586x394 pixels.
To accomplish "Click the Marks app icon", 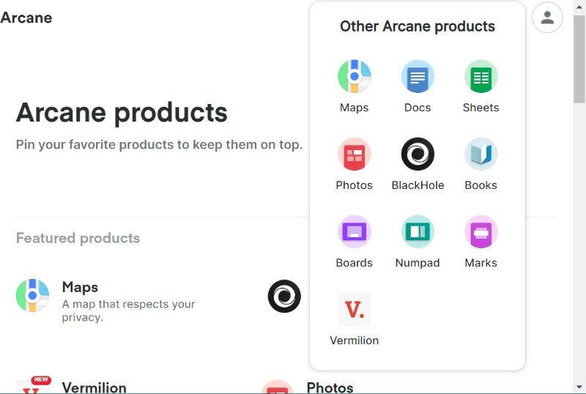I will click(481, 232).
